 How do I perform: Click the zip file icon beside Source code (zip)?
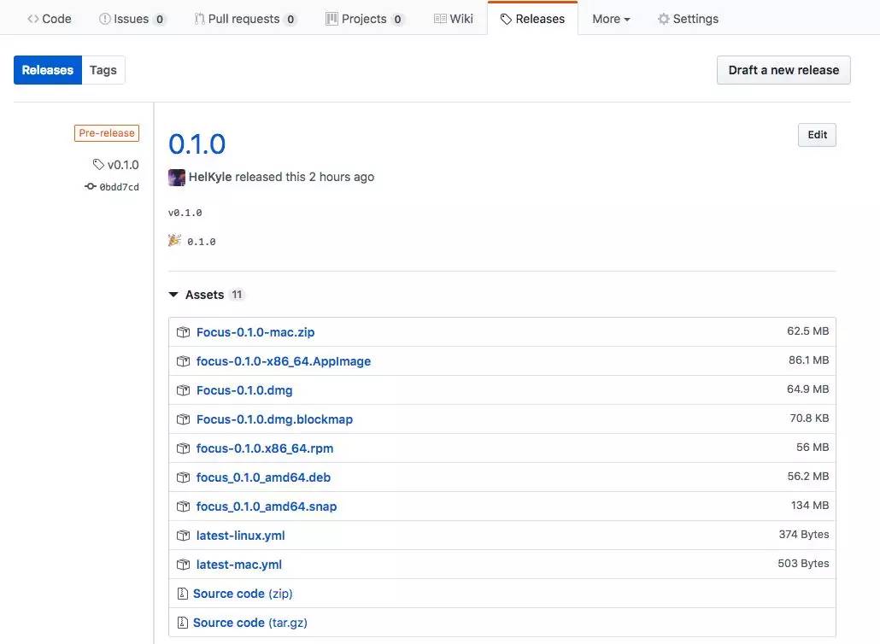pyautogui.click(x=182, y=594)
